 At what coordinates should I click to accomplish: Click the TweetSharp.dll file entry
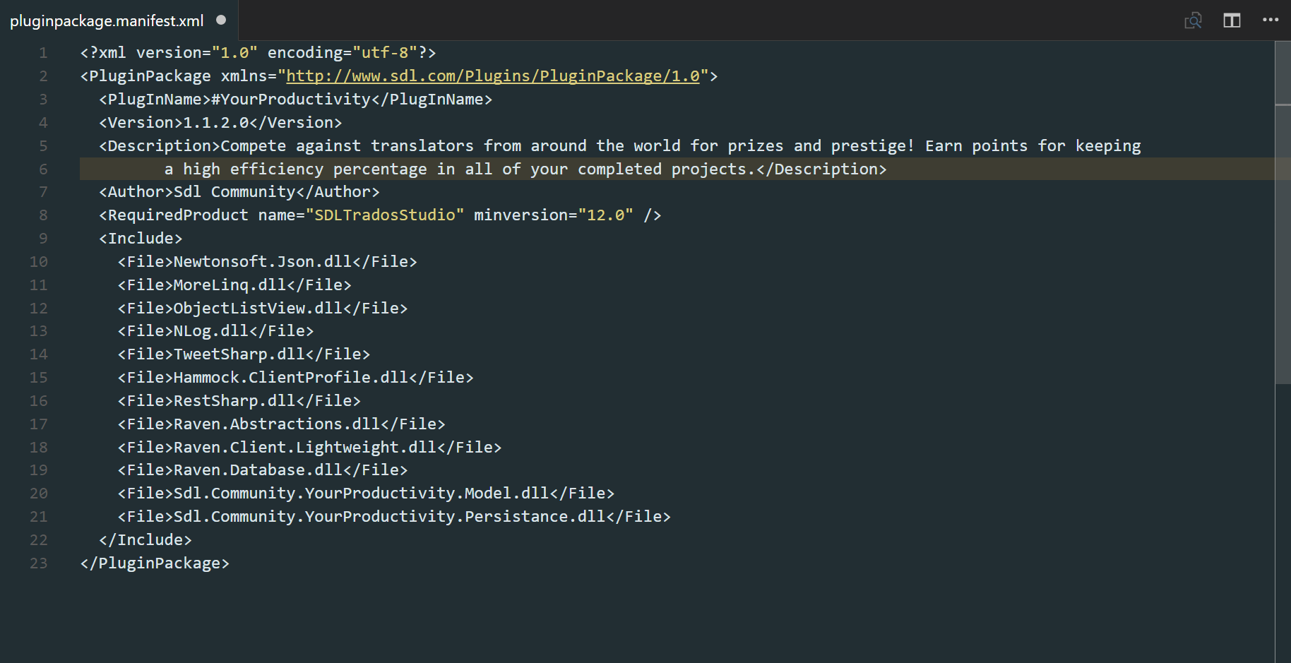pyautogui.click(x=244, y=354)
